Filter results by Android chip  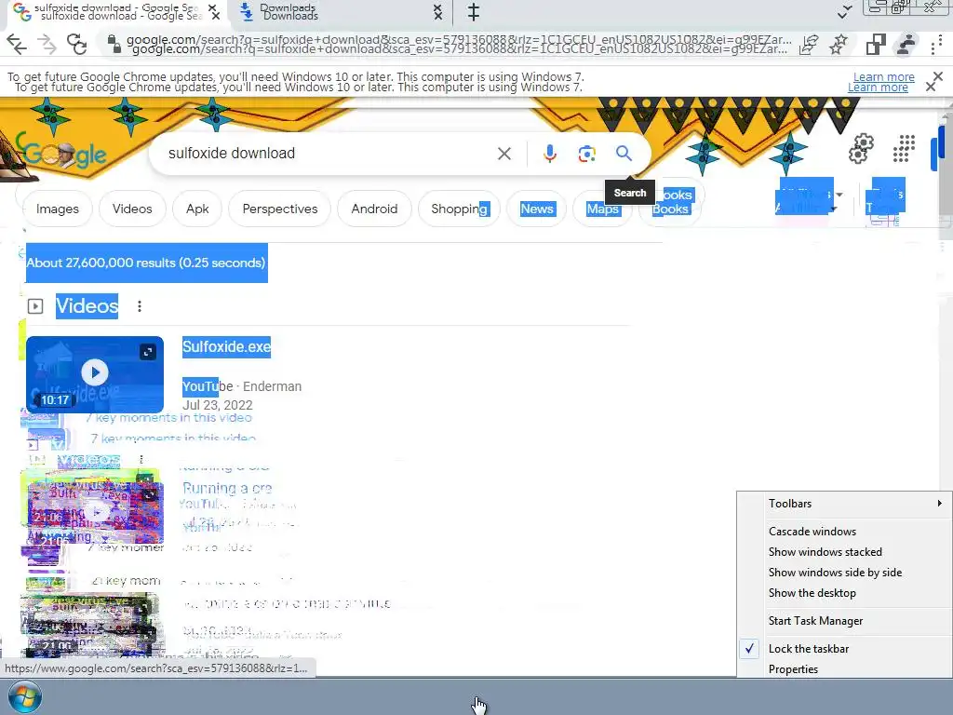pyautogui.click(x=374, y=209)
